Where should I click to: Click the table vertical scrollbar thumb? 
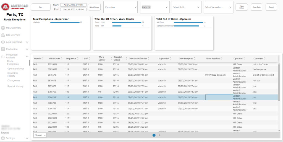279,82
